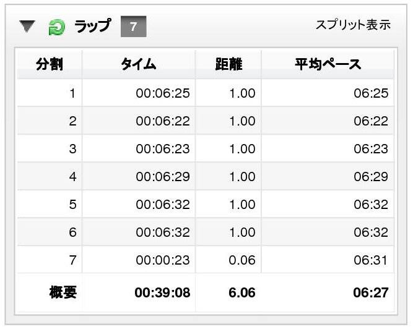Sort by the 距離 column header
This screenshot has height=332, width=413.
[x=228, y=64]
